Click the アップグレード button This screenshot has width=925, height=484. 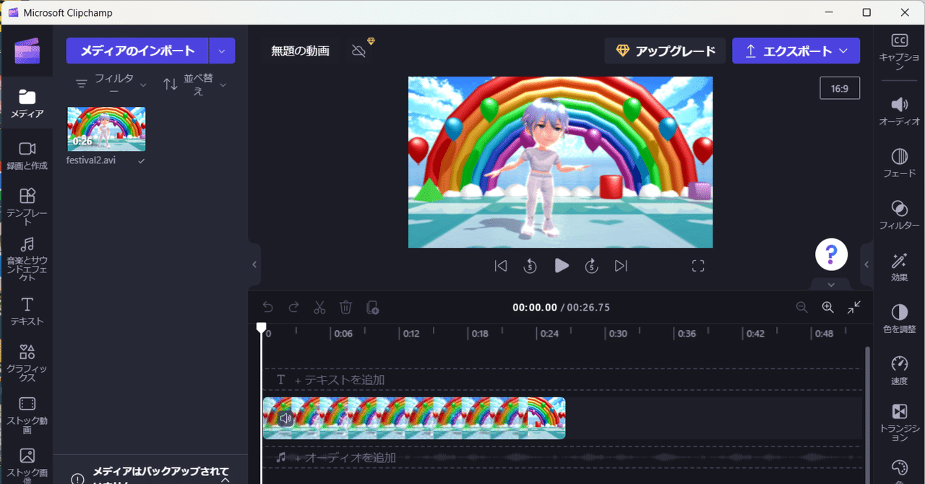[665, 51]
